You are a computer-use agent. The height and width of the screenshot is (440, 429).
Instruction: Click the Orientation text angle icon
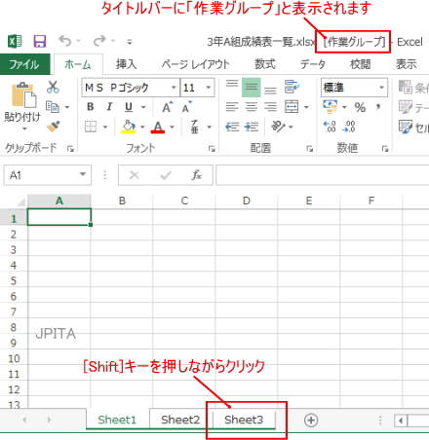tap(278, 127)
